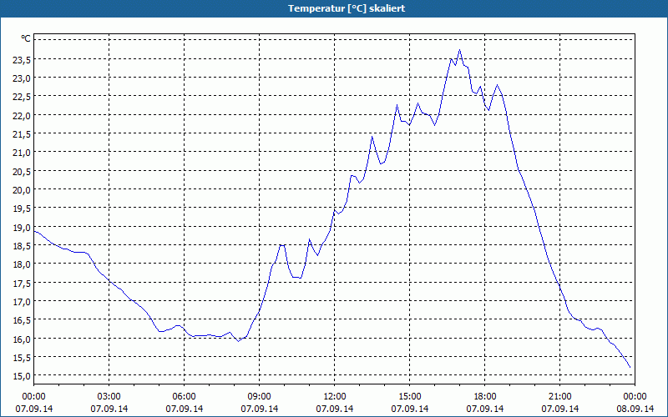Viewport: 668px width, 417px height.
Task: Click the 09:00 x-axis label
Action: point(259,397)
